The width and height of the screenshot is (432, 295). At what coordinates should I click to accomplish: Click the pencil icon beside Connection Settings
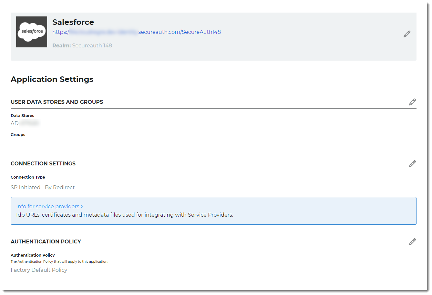coord(412,163)
